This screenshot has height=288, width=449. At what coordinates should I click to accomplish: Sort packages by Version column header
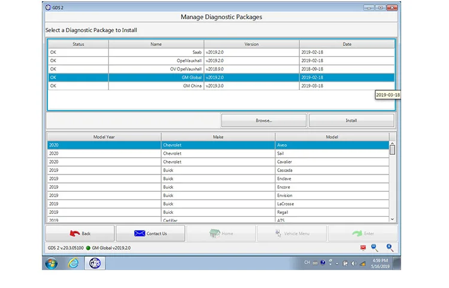[x=251, y=44]
